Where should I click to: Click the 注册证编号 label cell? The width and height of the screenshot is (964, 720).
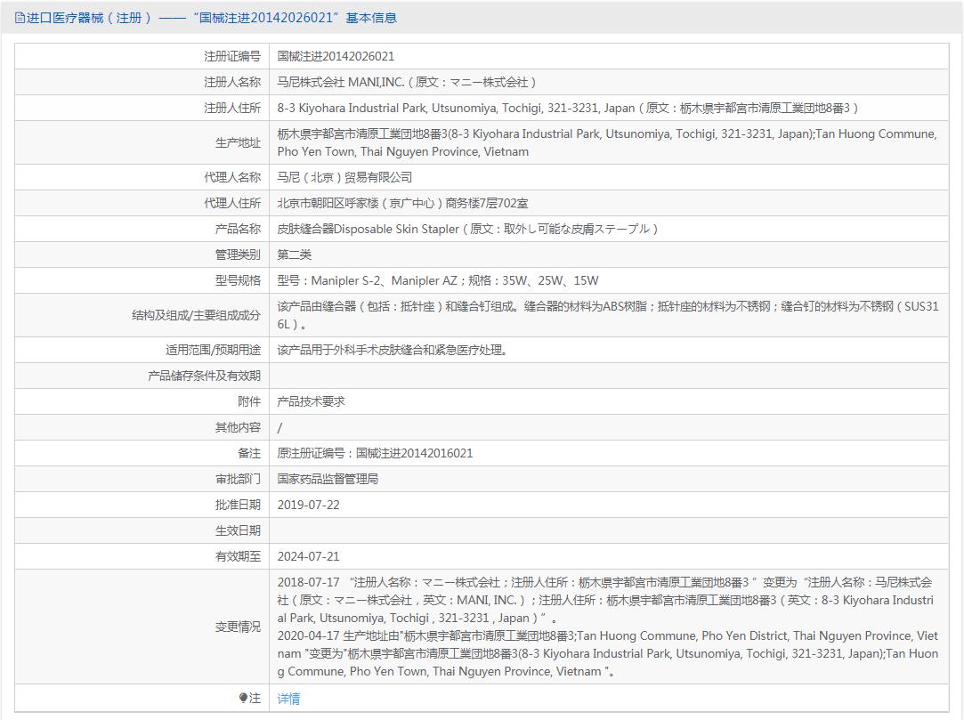coord(231,57)
